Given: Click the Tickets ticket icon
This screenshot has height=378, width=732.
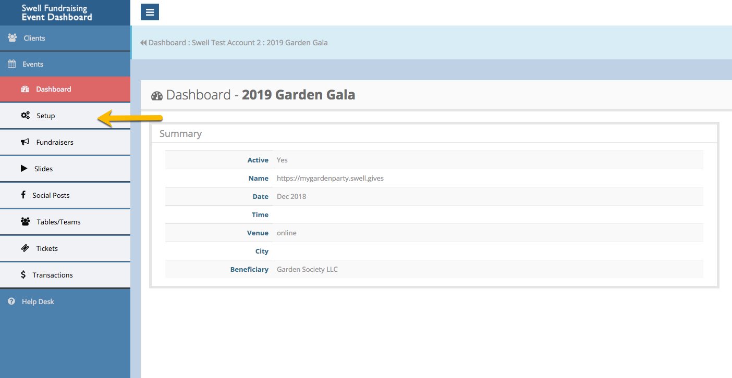Looking at the screenshot, I should (x=25, y=248).
